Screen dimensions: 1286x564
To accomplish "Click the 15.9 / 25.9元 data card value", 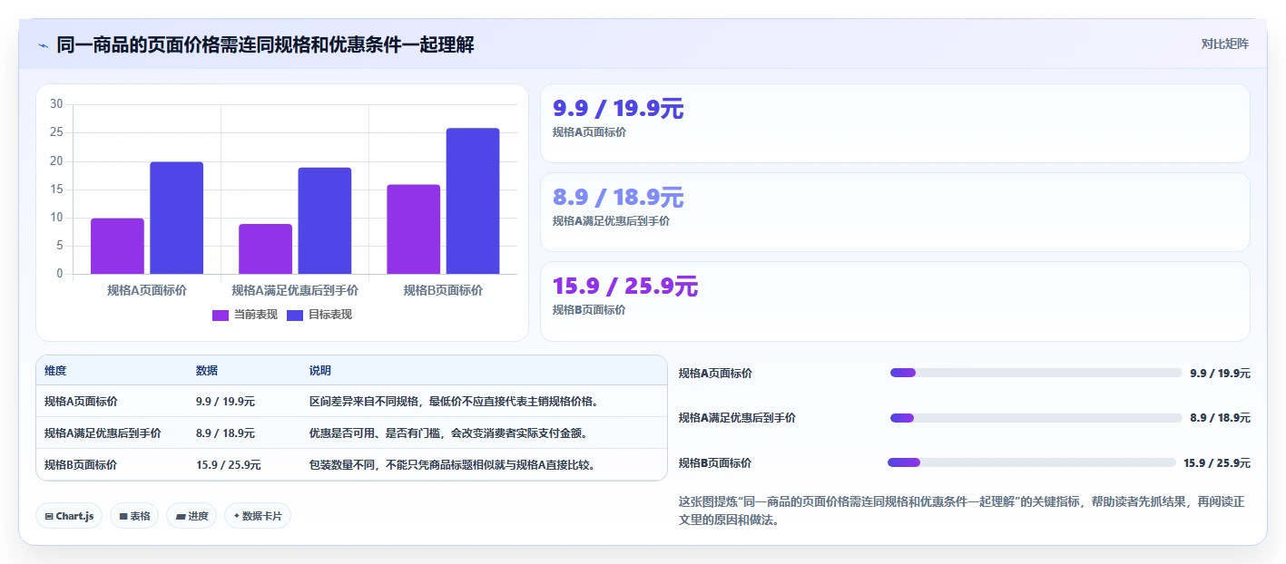I will point(625,287).
